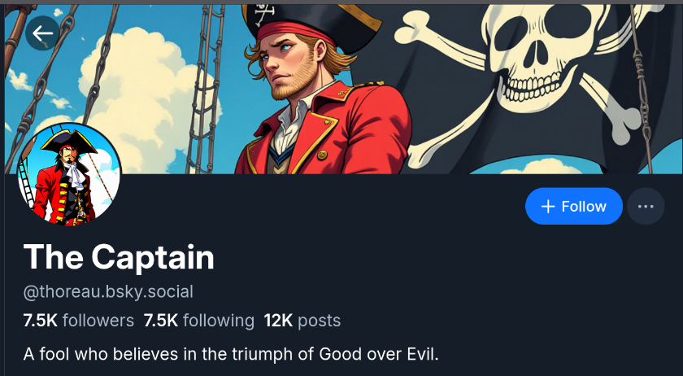View the 7.5K followers list
683x376 pixels.
[x=78, y=320]
